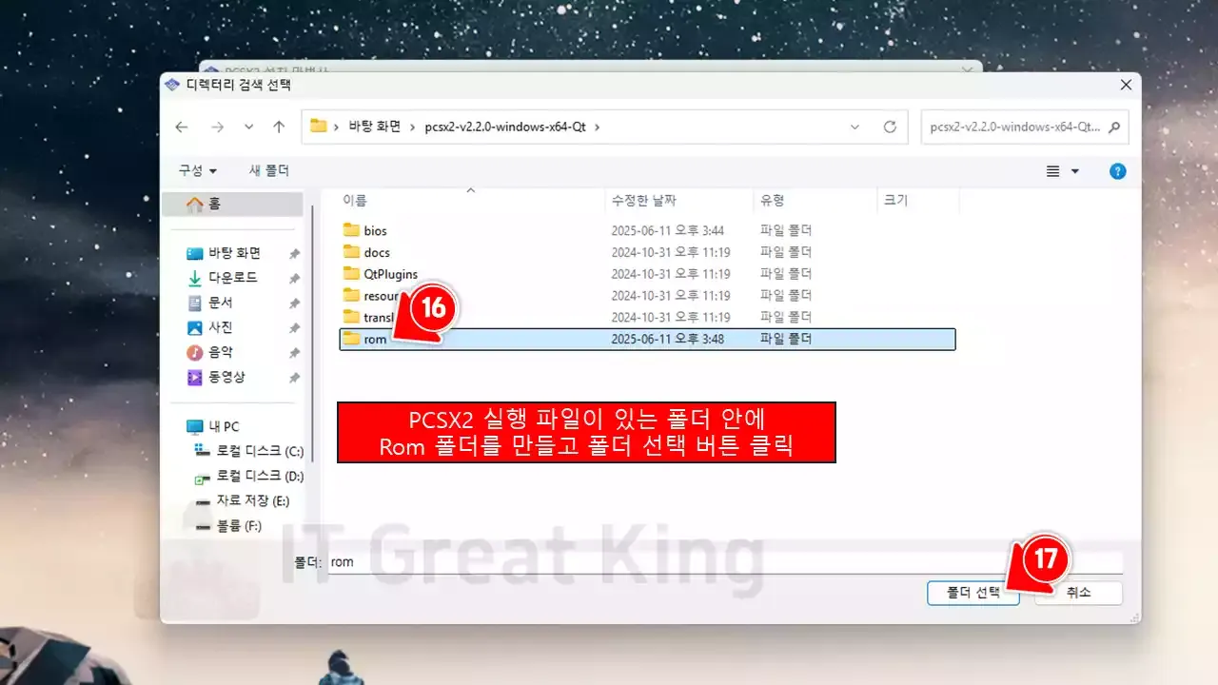Edit the 폴더 name field containing rom

[724, 562]
